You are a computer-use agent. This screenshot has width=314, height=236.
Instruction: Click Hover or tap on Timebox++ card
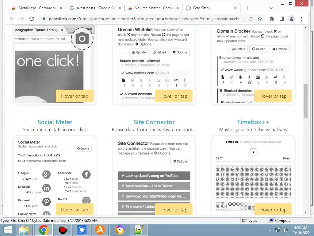point(273,210)
